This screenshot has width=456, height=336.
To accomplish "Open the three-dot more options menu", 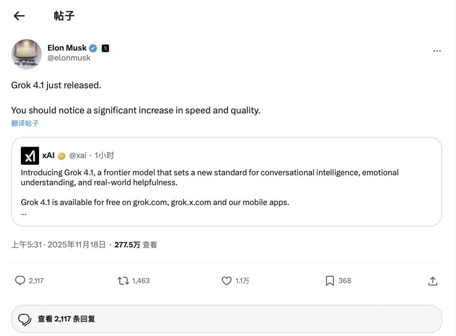I will tap(437, 51).
